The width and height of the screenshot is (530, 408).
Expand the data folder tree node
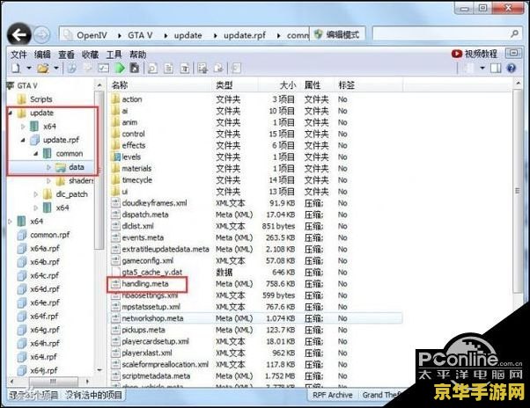(x=48, y=167)
